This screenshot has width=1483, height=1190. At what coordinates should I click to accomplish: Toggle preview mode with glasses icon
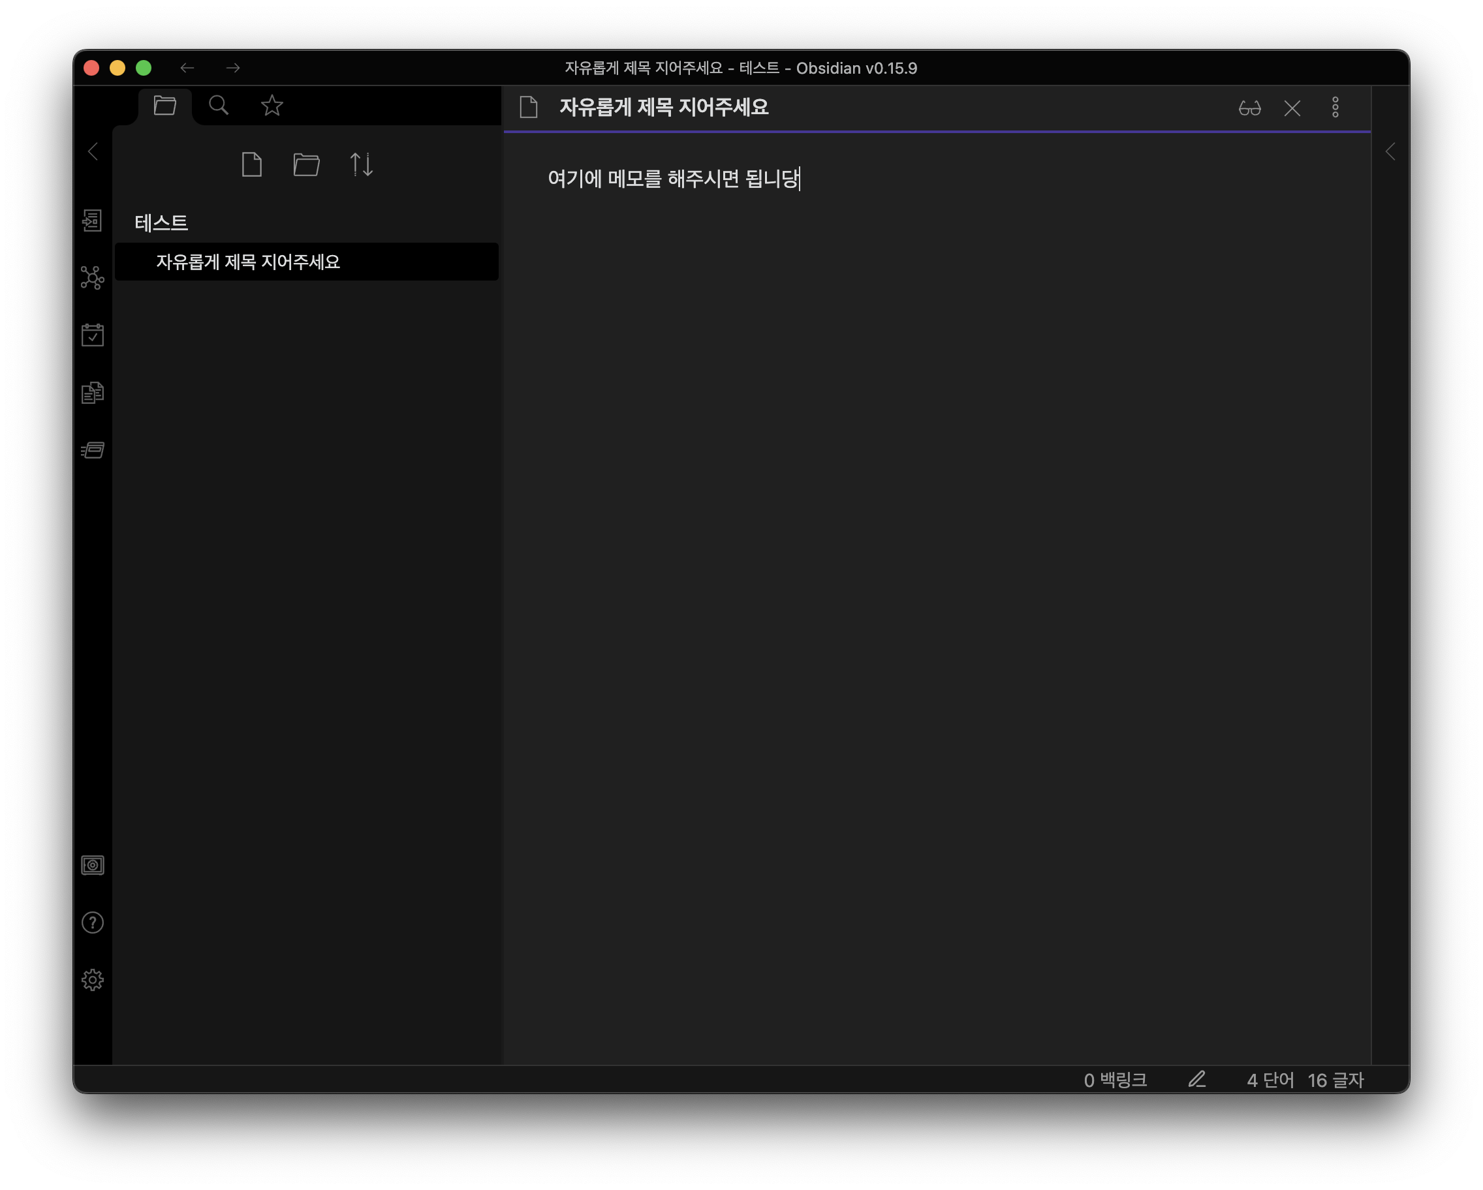[1249, 108]
